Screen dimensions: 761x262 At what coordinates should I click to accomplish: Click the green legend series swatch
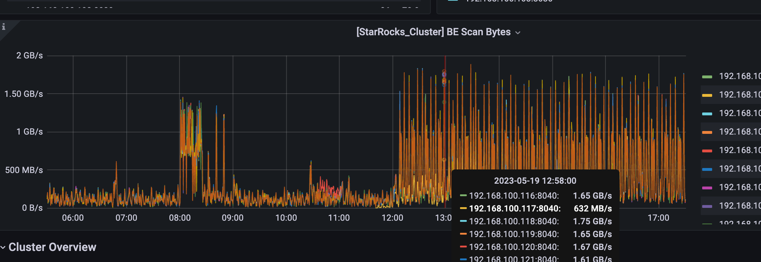click(707, 77)
